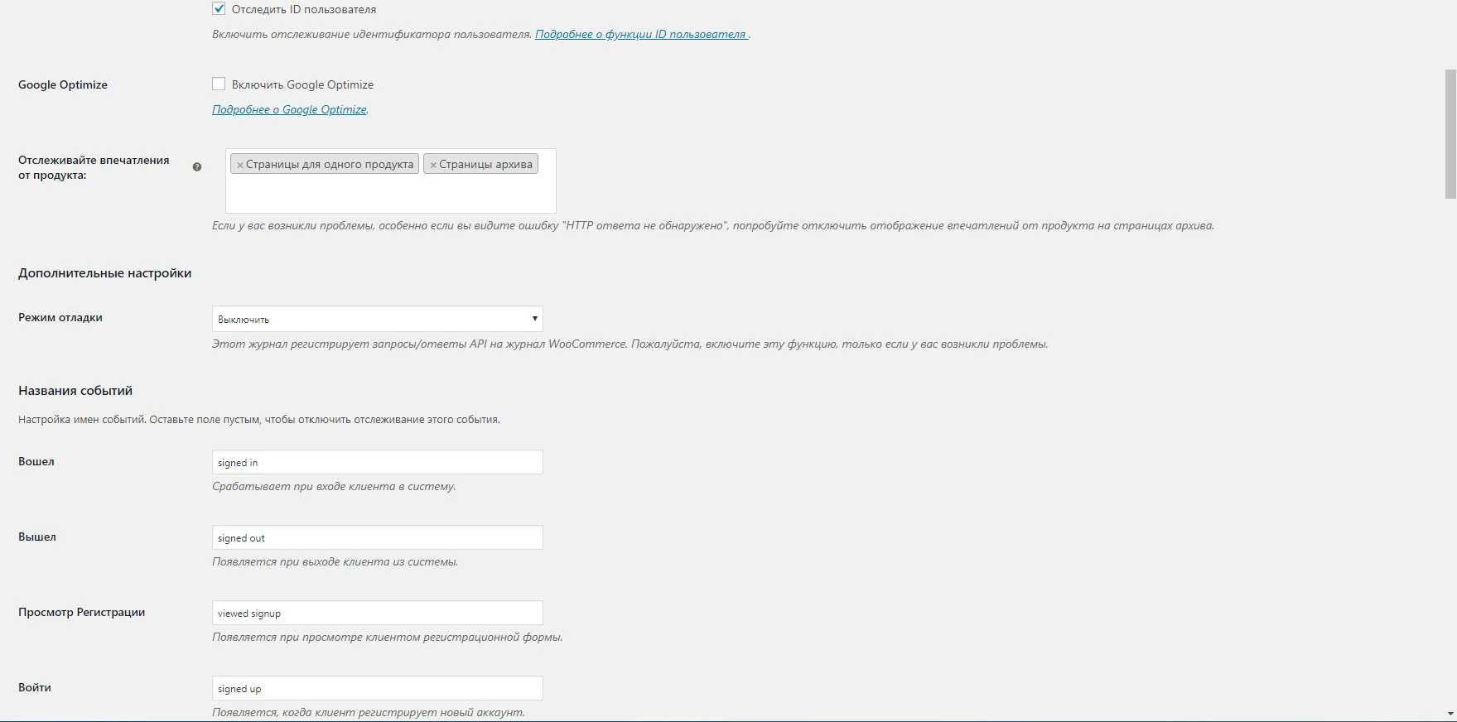The height and width of the screenshot is (722, 1457).
Task: Click the vertical scrollbar thumb
Action: point(1450,134)
